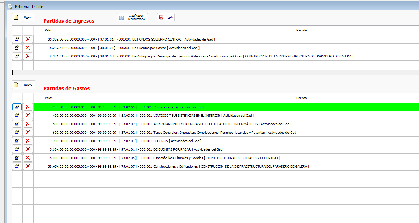Delete the Arrendamiento y Licencias row
The height and width of the screenshot is (223, 419).
tap(28, 124)
